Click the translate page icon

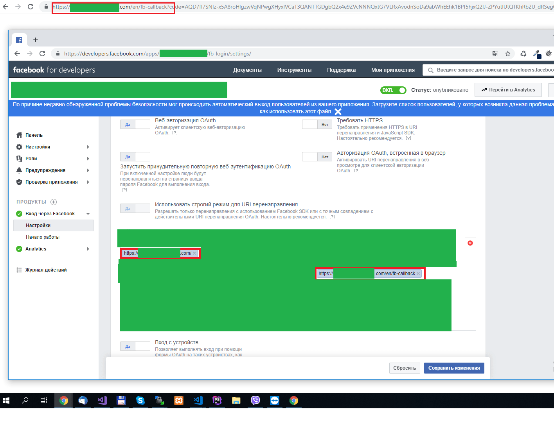coord(495,54)
